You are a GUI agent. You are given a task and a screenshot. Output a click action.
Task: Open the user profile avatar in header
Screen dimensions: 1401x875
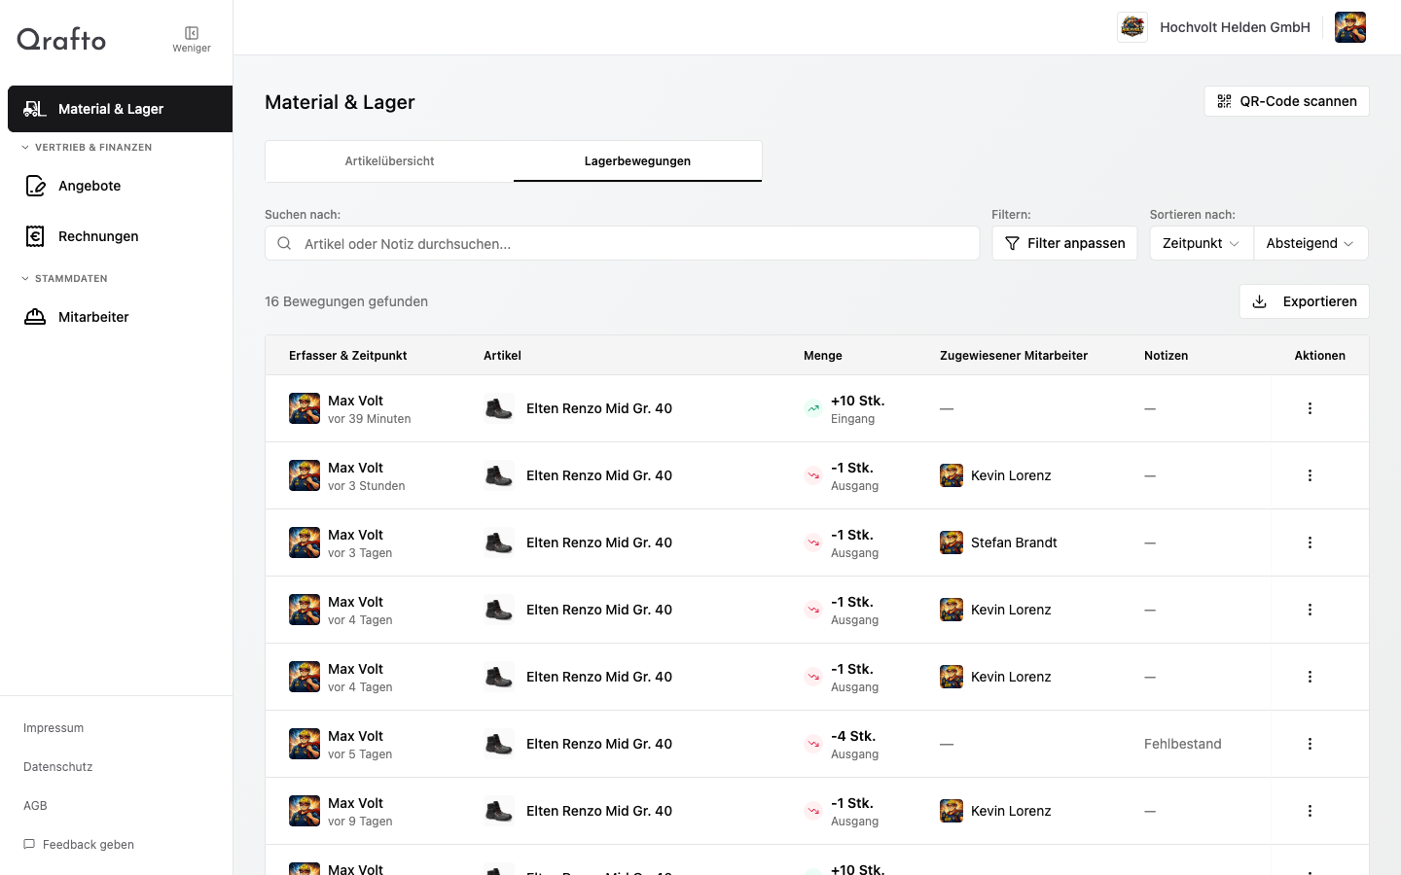(x=1349, y=27)
